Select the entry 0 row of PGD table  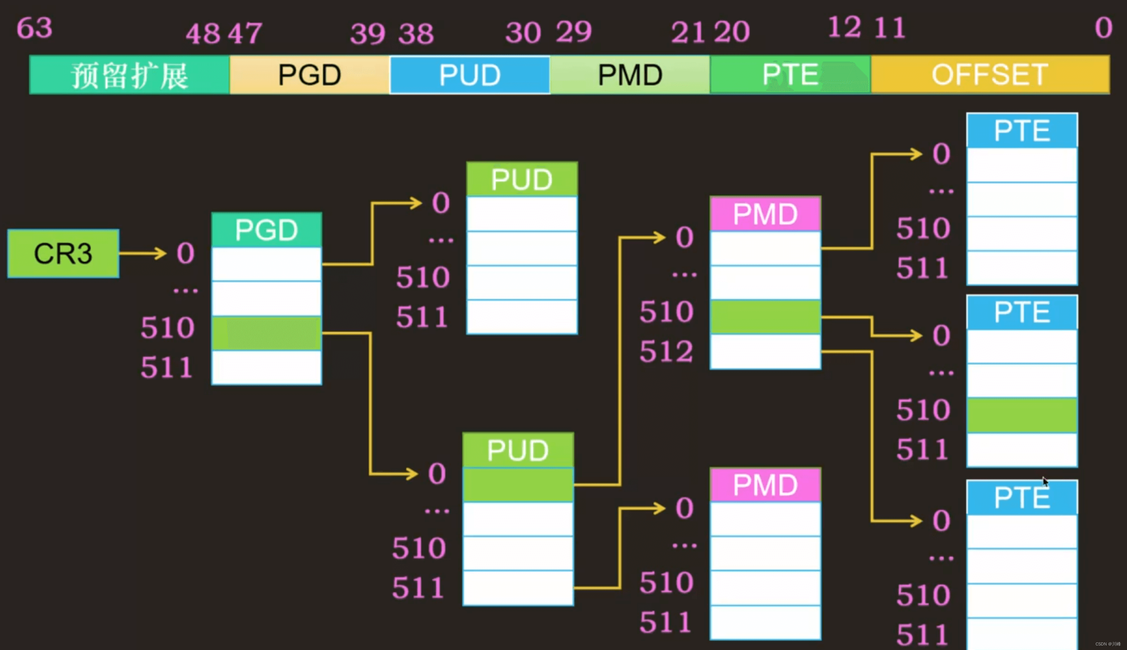coord(267,264)
